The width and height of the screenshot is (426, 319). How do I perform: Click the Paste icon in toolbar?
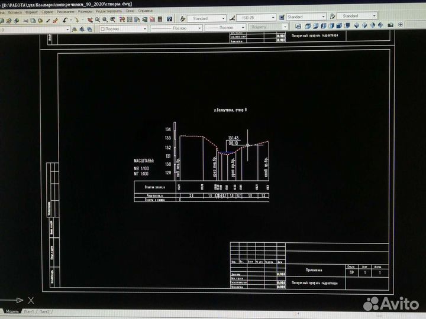[40, 21]
